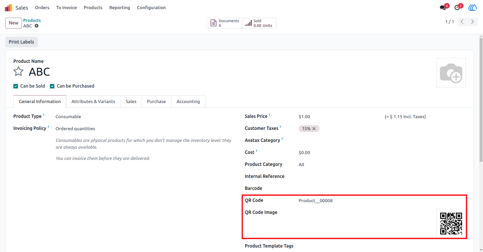Open the To Invoice menu
Viewport: 483px width, 252px height.
66,8
